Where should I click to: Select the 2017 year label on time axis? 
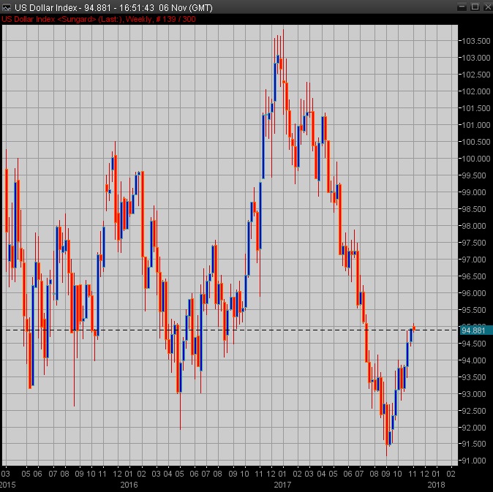tap(282, 484)
